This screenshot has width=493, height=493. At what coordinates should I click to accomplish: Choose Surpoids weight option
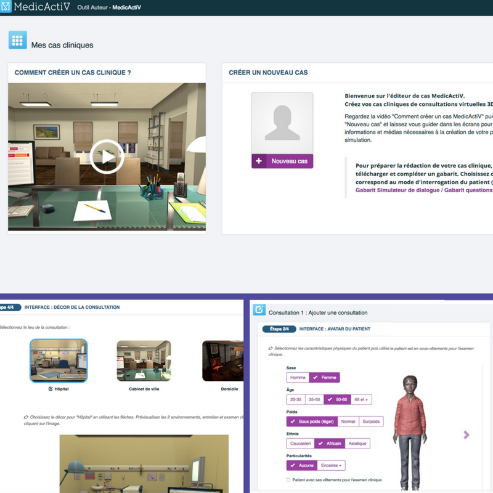coord(371,422)
